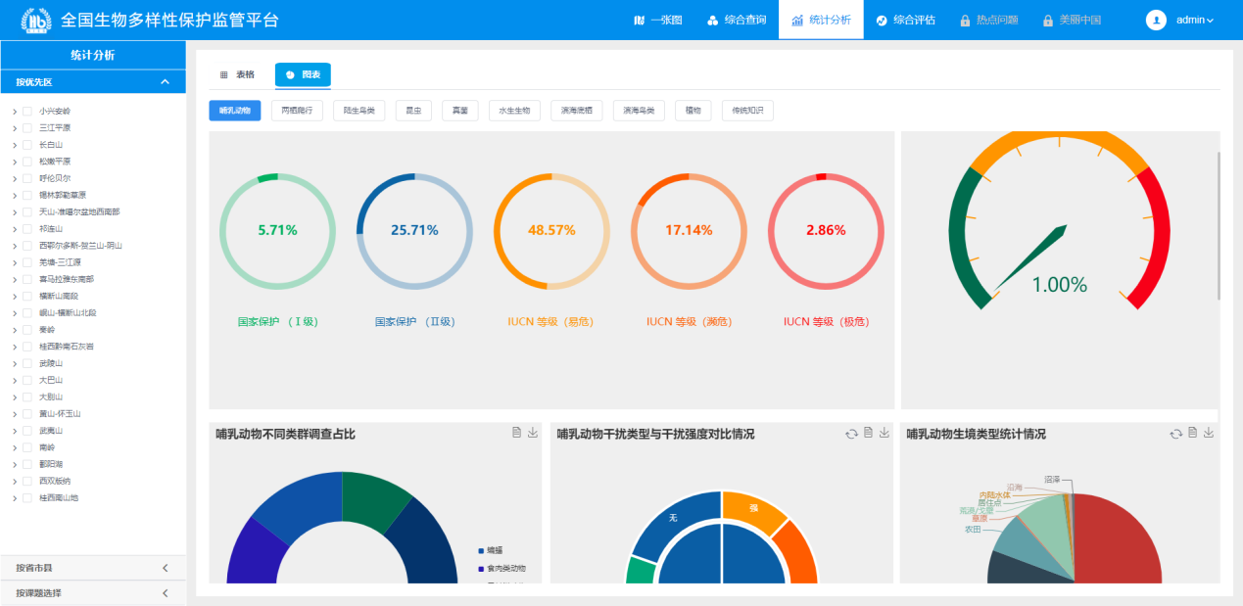The width and height of the screenshot is (1243, 606).
Task: Open the 传统知识 category
Action: 747,111
